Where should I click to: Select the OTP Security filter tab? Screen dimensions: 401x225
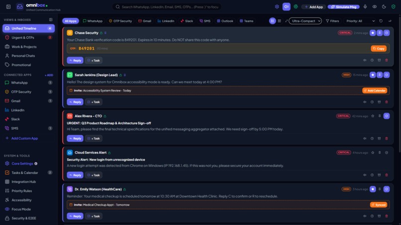(120, 21)
